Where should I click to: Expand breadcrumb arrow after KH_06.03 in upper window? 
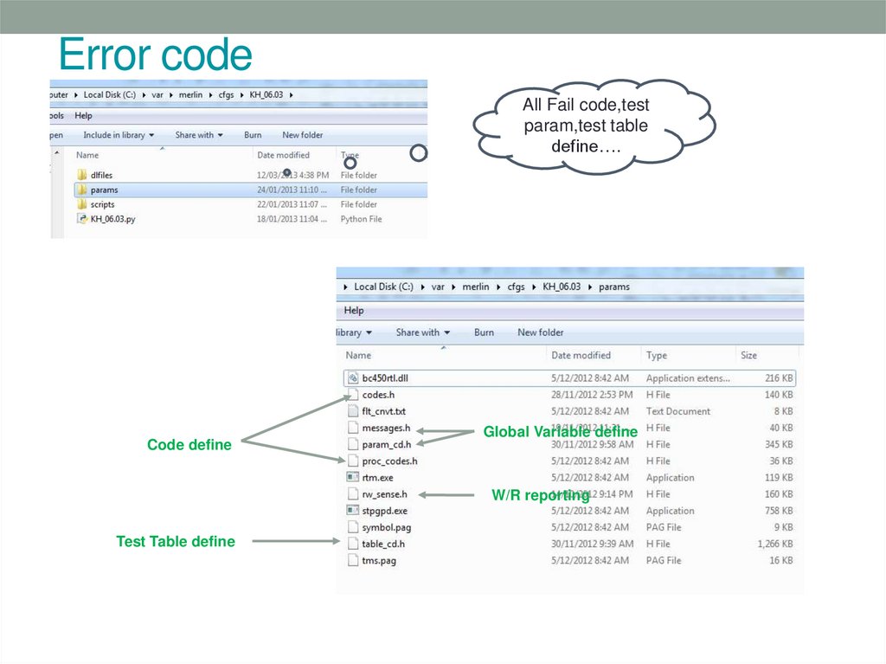coord(291,95)
